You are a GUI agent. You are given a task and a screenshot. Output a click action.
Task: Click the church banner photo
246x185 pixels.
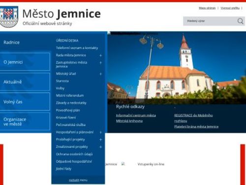(x=177, y=68)
